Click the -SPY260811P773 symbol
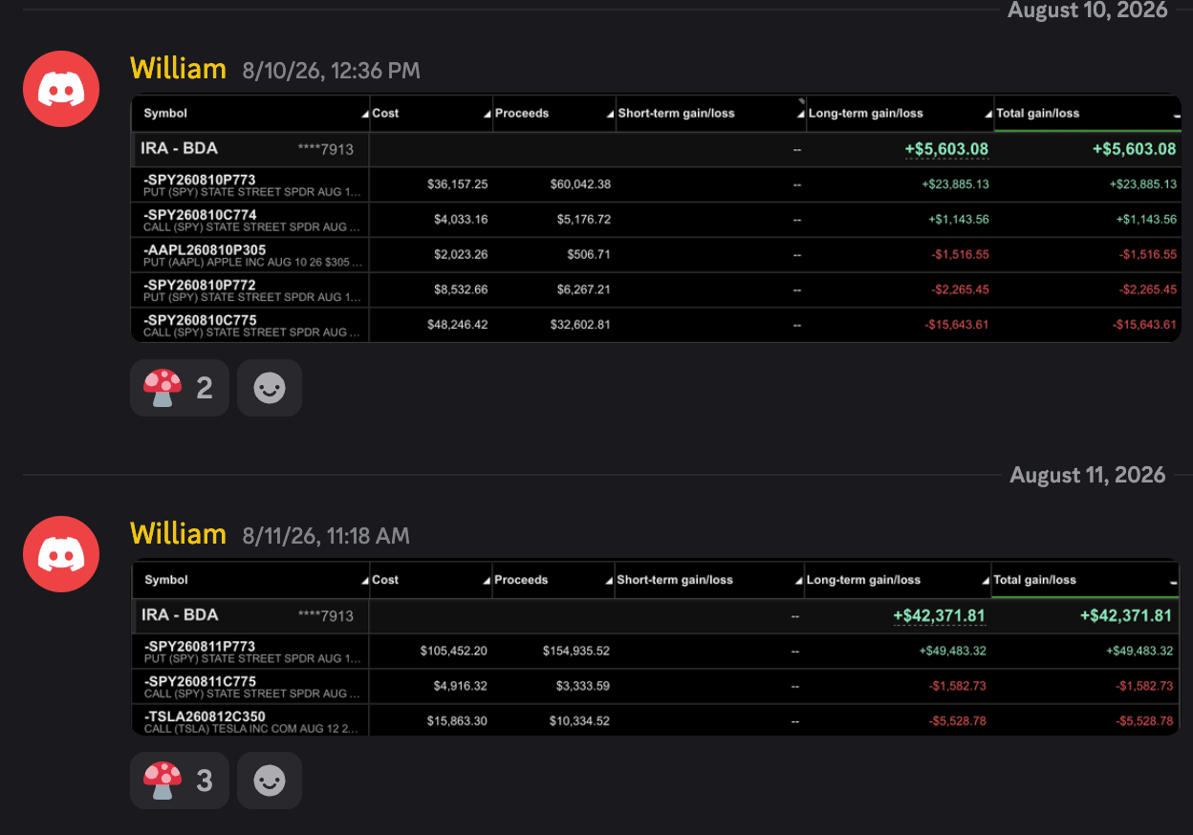This screenshot has height=835, width=1193. point(200,647)
